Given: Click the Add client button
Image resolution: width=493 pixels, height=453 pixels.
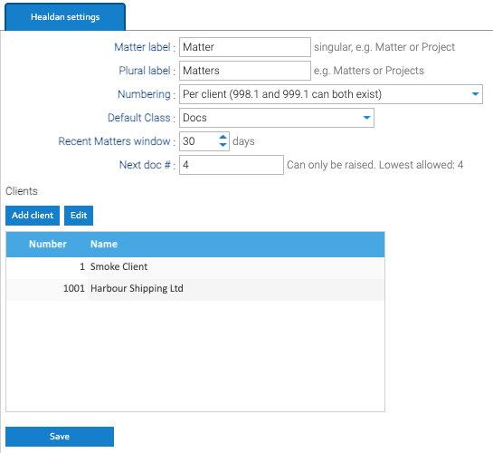Looking at the screenshot, I should click(x=33, y=216).
